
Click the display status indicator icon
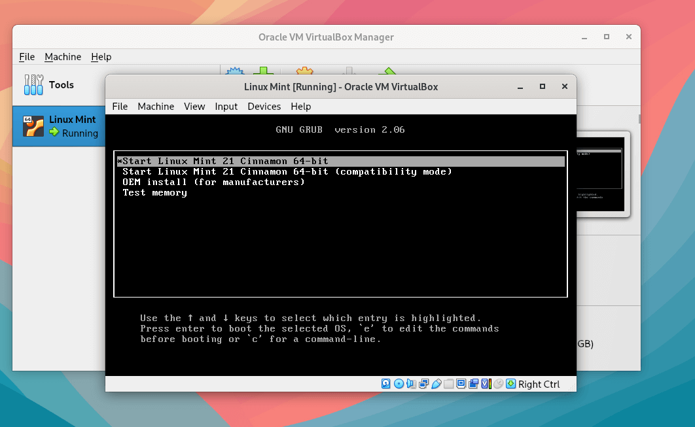(x=461, y=384)
